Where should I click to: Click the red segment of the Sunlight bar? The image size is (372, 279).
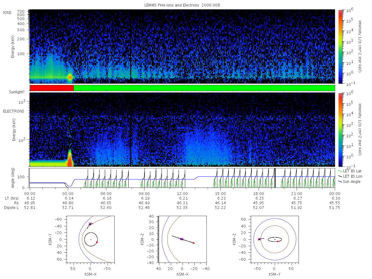52,88
